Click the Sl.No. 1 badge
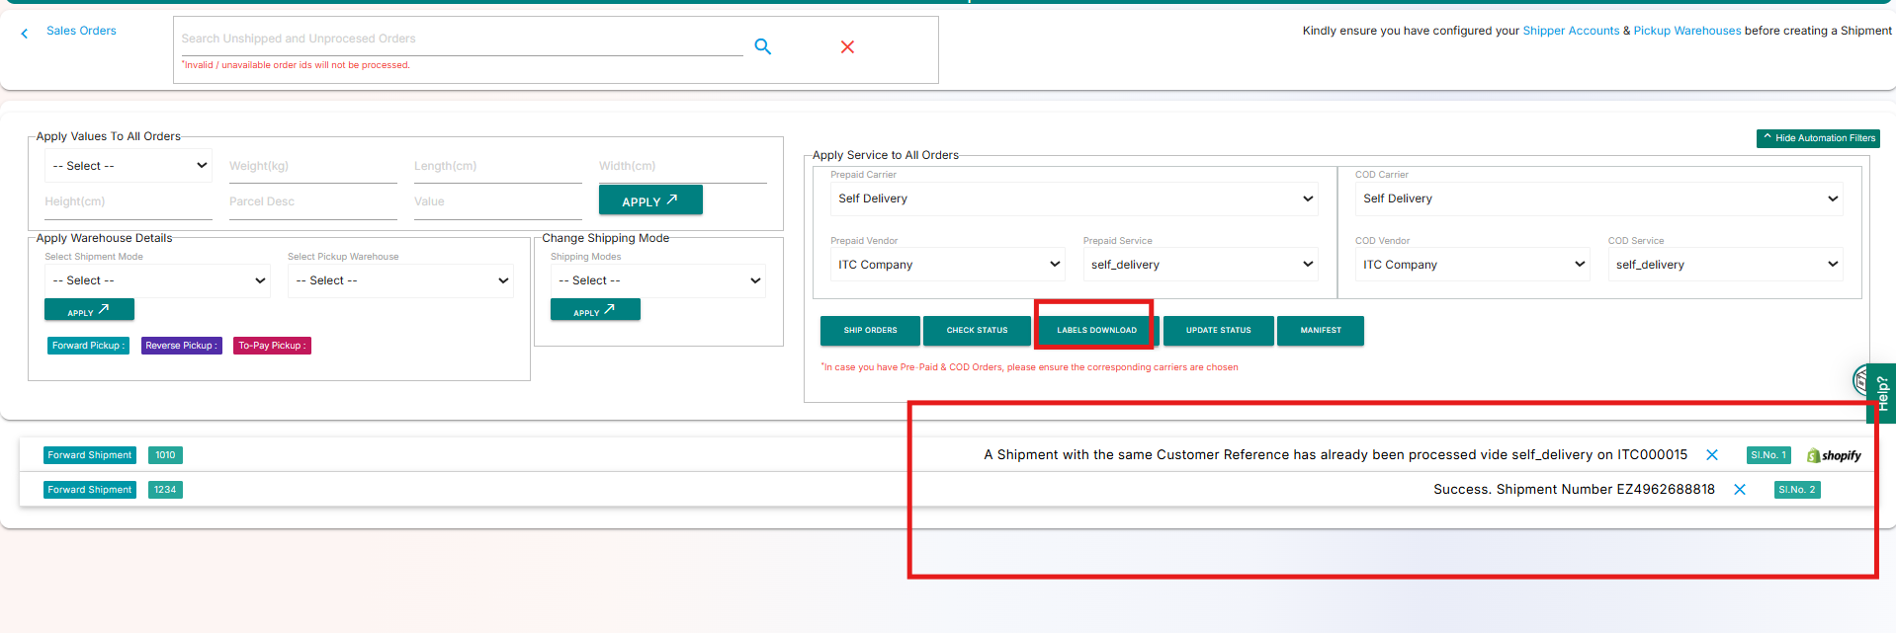This screenshot has height=633, width=1896. [1768, 455]
